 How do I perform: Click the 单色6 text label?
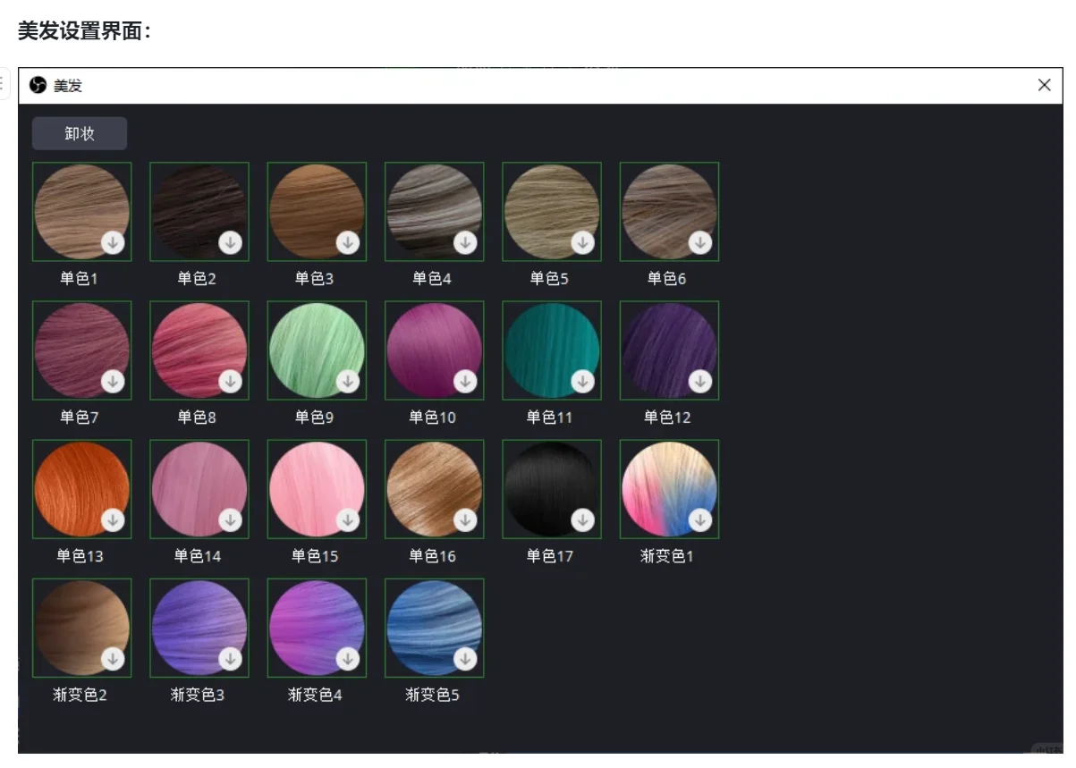tap(667, 279)
